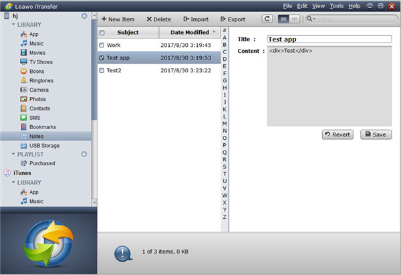Open App under the iTunes library
The height and width of the screenshot is (275, 401).
pyautogui.click(x=34, y=192)
